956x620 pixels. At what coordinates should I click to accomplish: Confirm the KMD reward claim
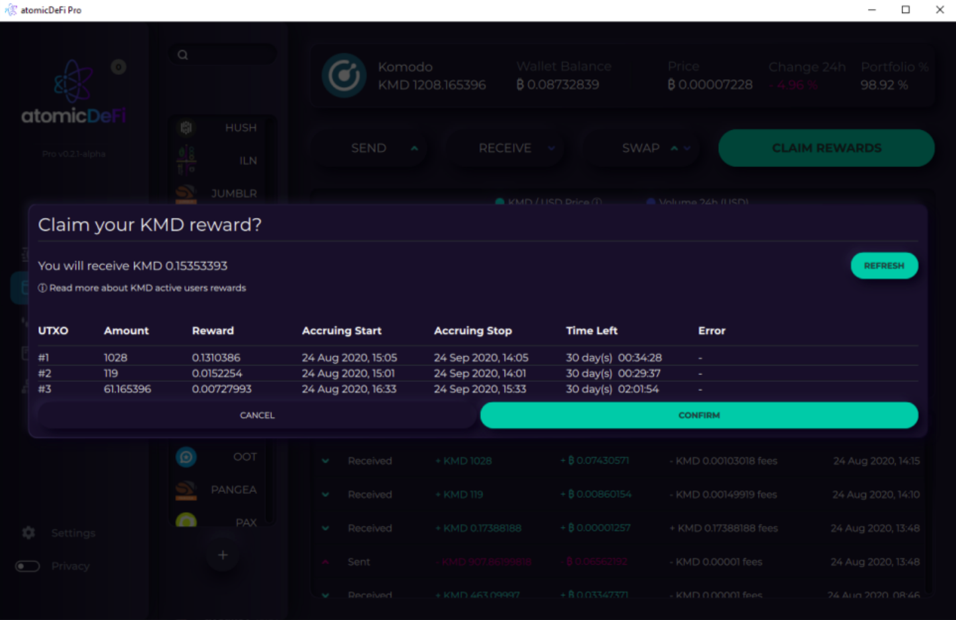(x=699, y=415)
